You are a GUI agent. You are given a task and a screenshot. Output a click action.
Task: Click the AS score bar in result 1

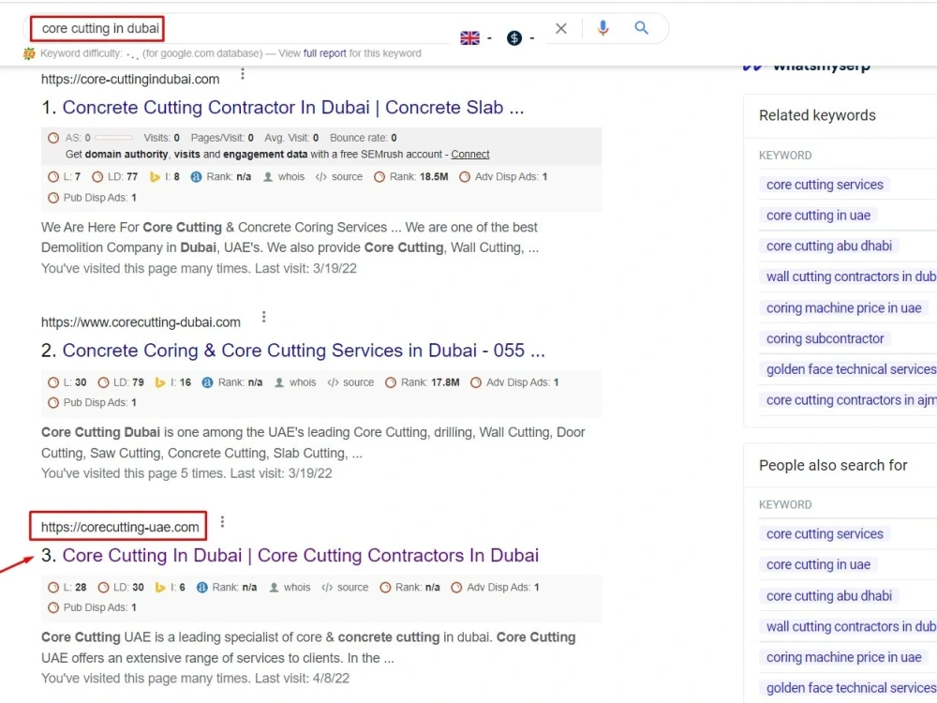point(113,138)
